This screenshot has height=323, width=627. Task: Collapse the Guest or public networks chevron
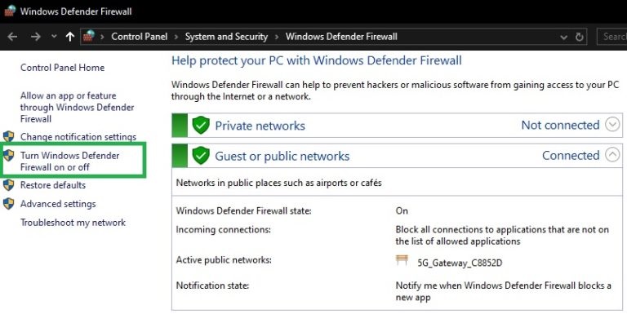pyautogui.click(x=612, y=155)
